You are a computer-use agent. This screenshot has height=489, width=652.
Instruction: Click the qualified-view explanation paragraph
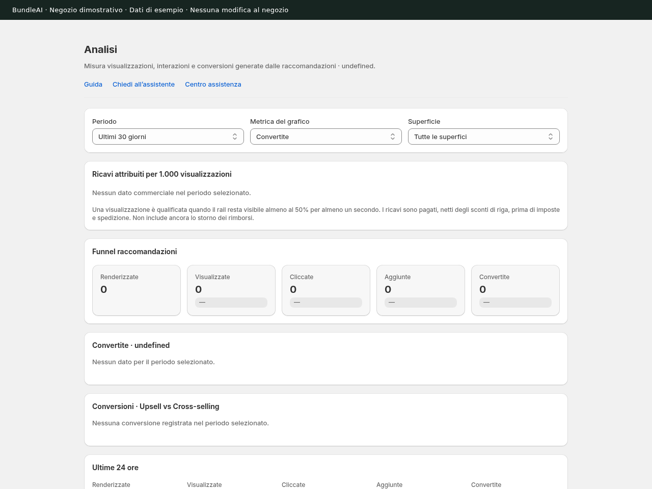(326, 214)
